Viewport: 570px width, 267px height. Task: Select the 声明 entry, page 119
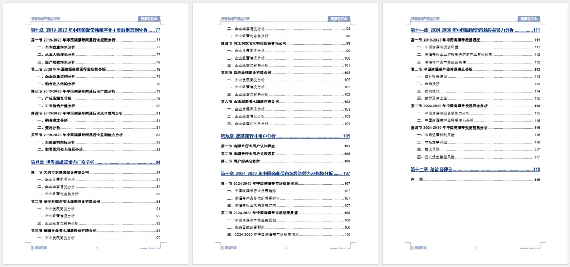pos(476,180)
